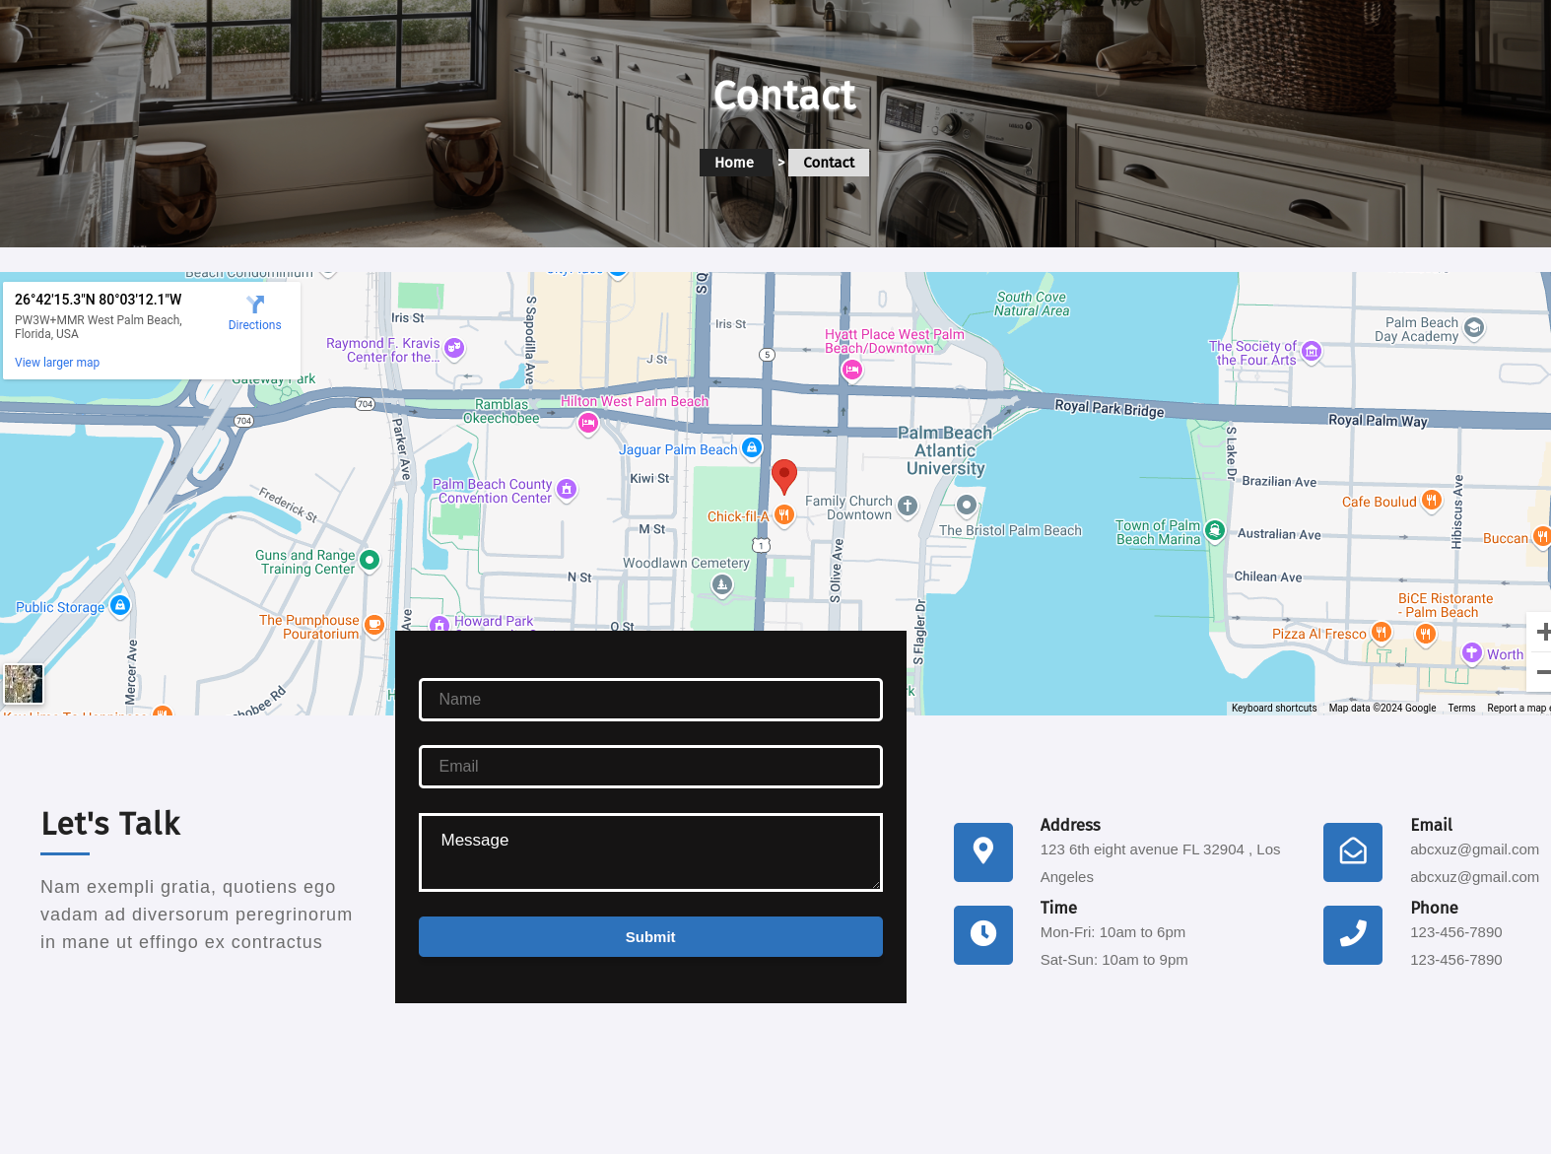Click the PW3W+MMR West Palm Beach address text
The height and width of the screenshot is (1154, 1551).
[x=99, y=327]
